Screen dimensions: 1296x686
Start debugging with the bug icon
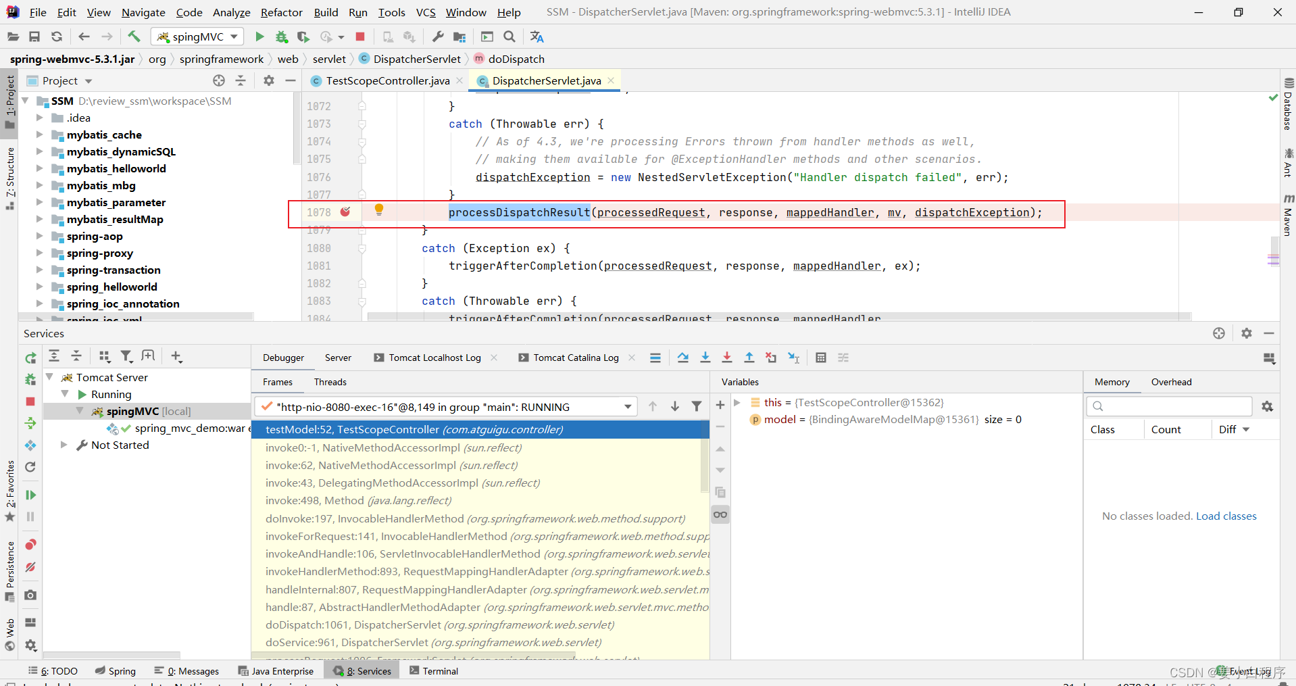(281, 36)
